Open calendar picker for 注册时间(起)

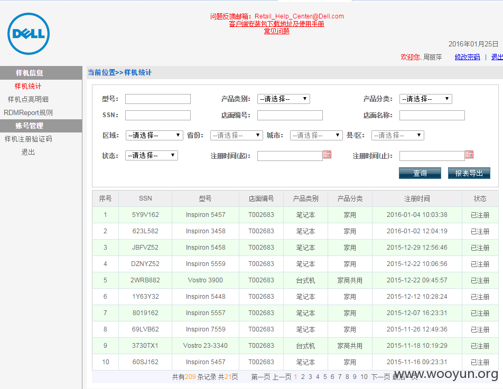[327, 155]
